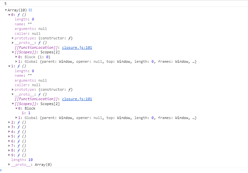Image resolution: width=248 pixels, height=173 pixels.
Task: Expand the prototype property under index 0
Action: tap(13, 38)
